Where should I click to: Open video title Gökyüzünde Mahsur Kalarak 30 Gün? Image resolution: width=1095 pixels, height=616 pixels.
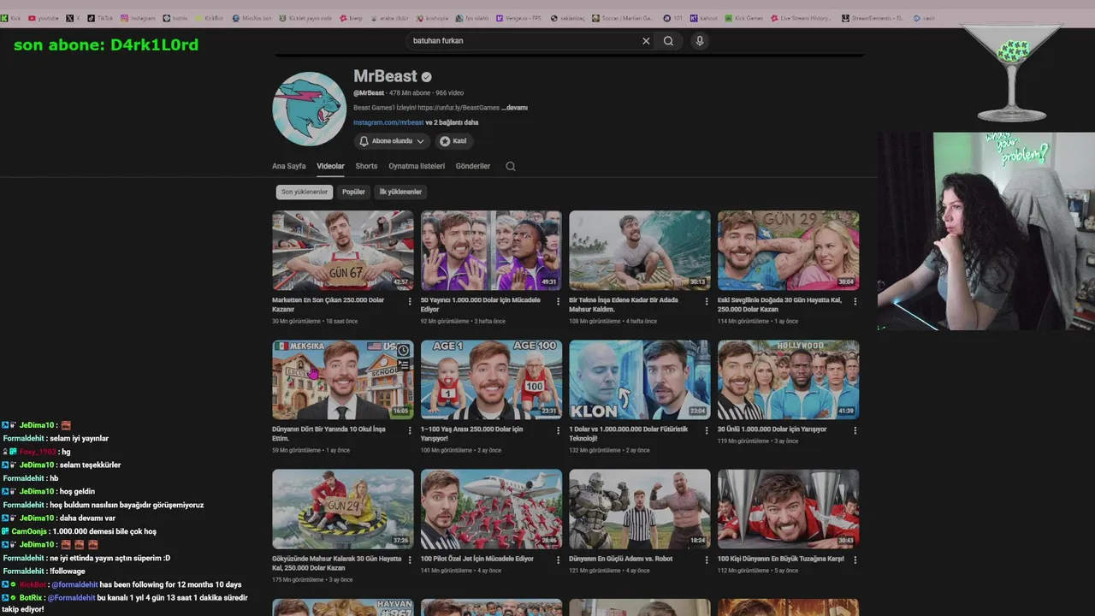click(336, 563)
